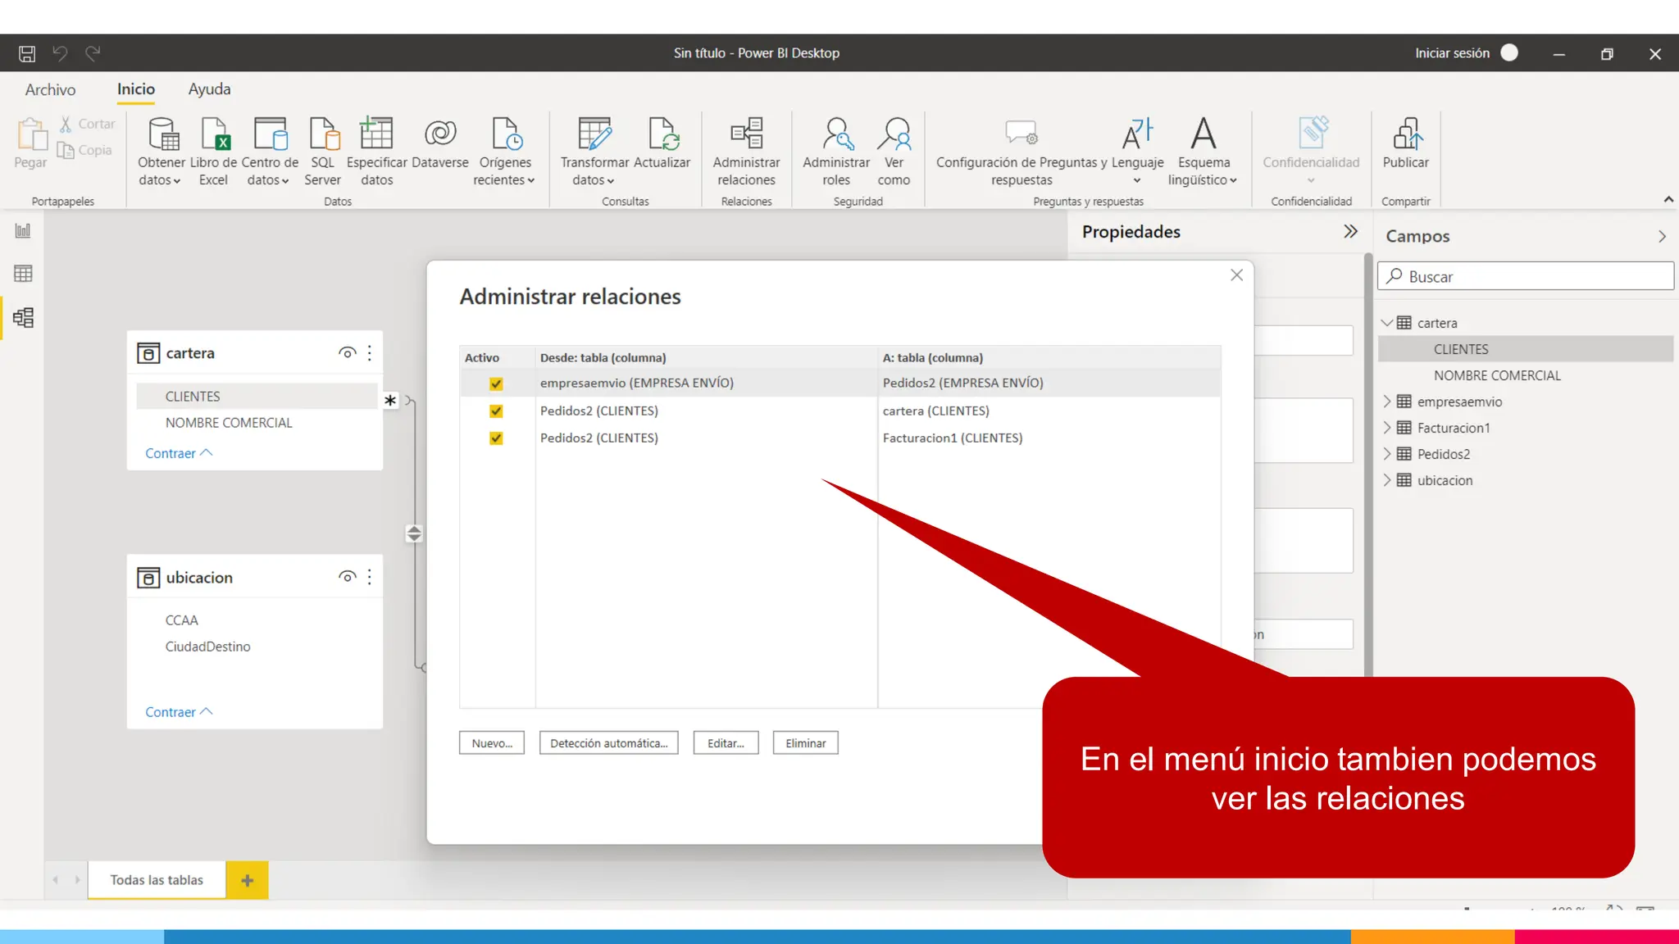Uncheck active box for empresaemvio relationship
1679x944 pixels.
[x=496, y=383]
